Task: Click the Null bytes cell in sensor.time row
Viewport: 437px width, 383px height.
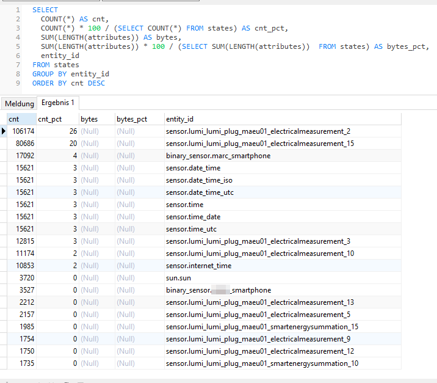Action: tap(97, 205)
